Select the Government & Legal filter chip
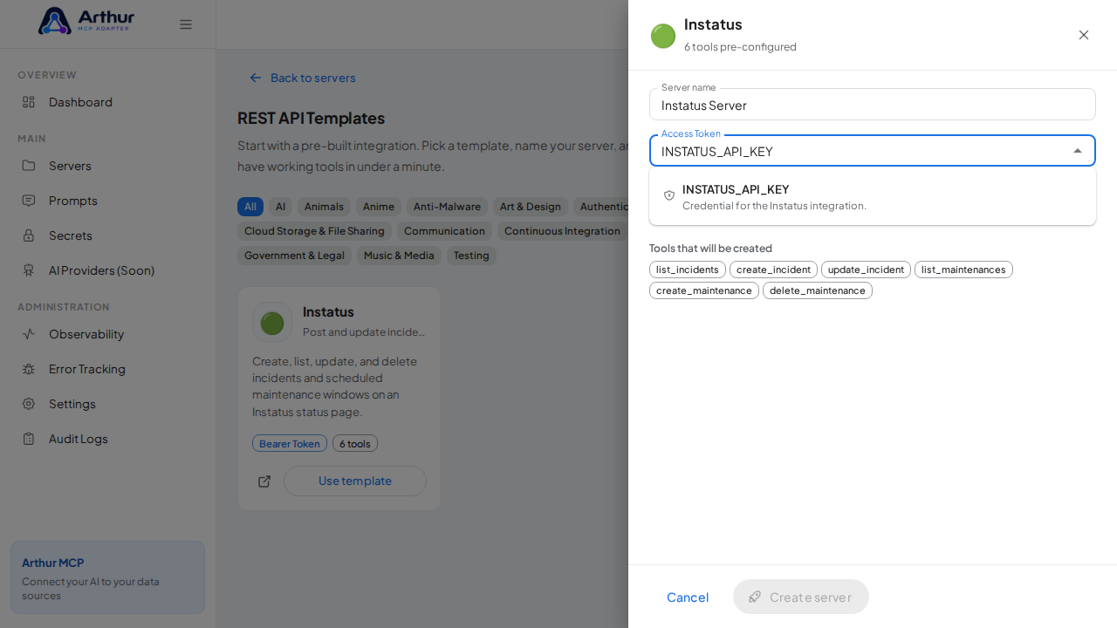The width and height of the screenshot is (1117, 628). (x=294, y=256)
